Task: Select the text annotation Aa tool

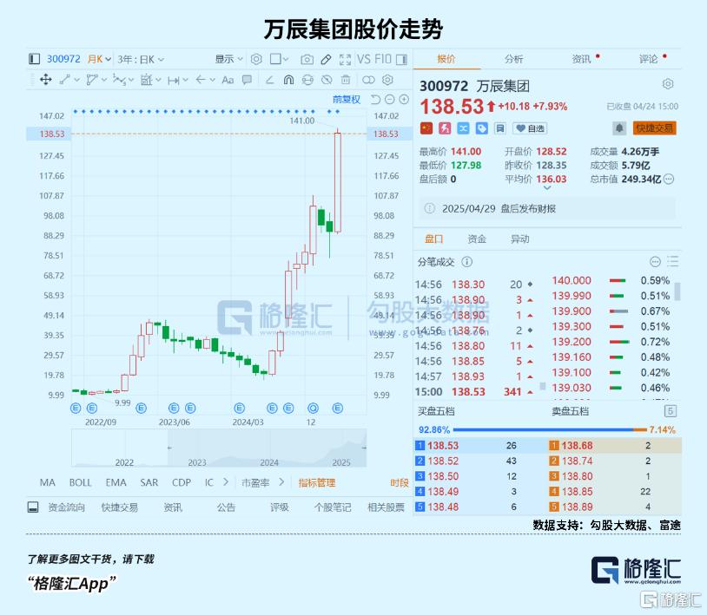Action: (228, 80)
